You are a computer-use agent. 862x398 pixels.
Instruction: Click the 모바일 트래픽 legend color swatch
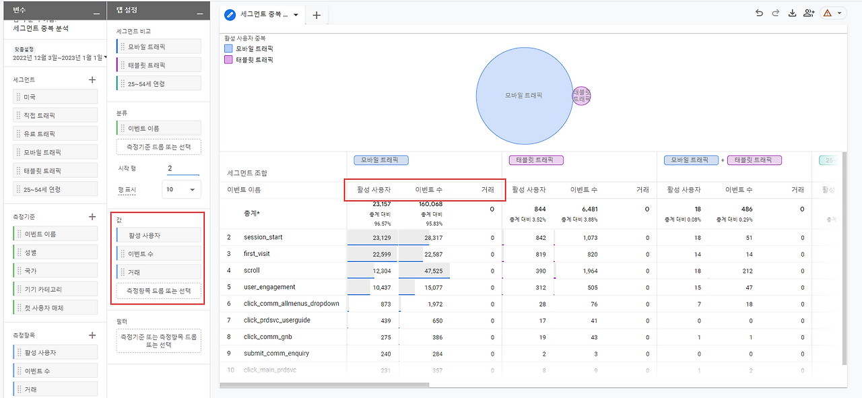[228, 48]
